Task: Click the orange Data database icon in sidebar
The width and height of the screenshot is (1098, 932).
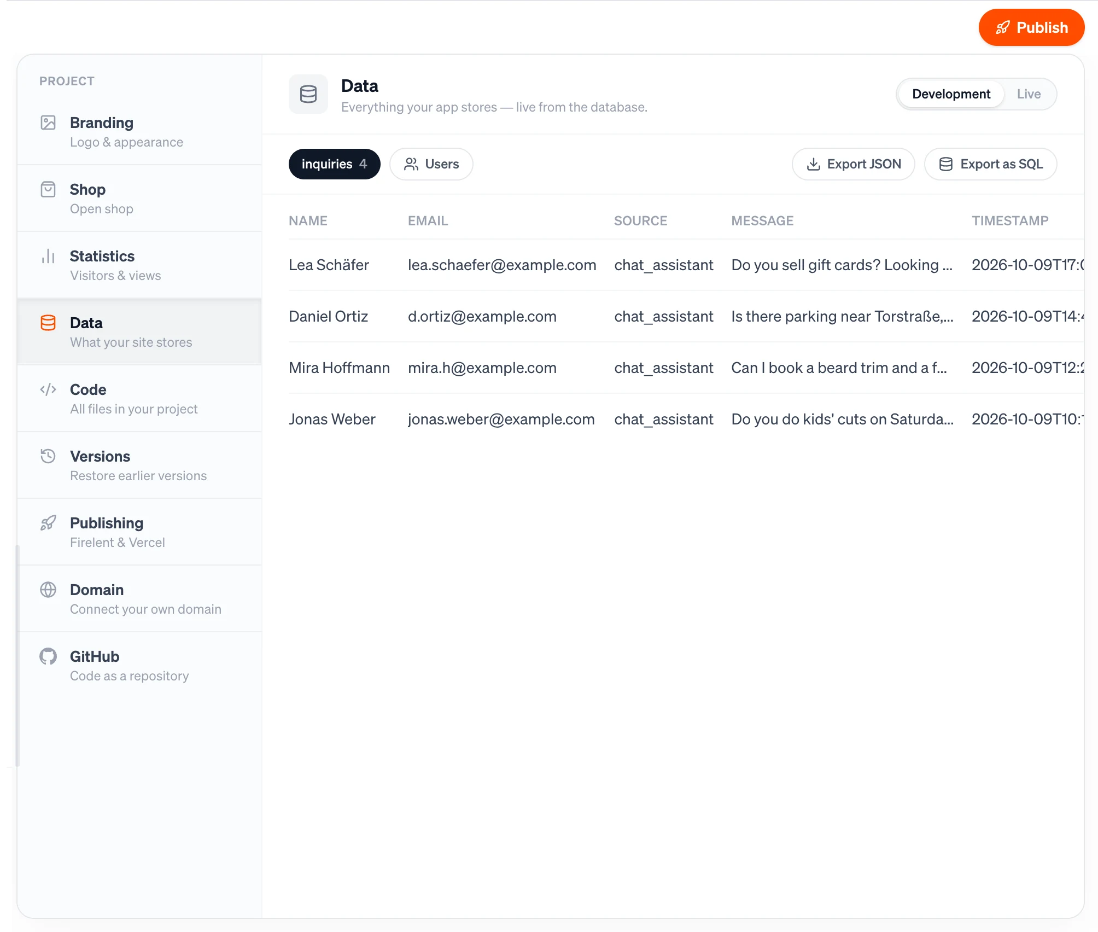Action: (48, 323)
